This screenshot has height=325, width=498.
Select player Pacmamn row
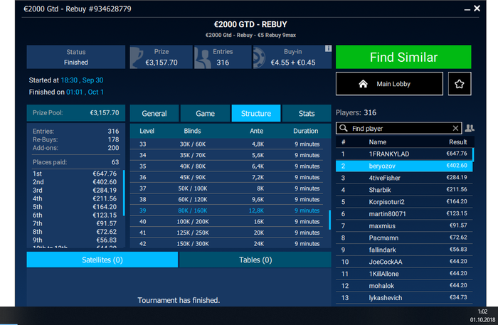[x=404, y=238]
